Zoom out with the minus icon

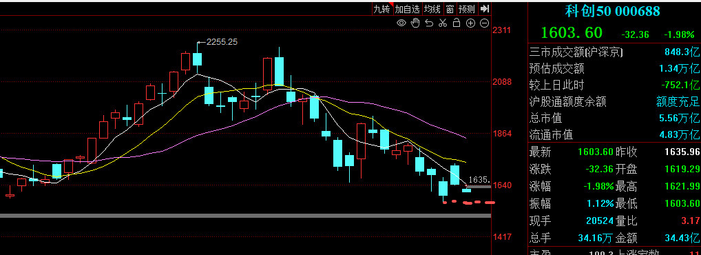point(484,23)
